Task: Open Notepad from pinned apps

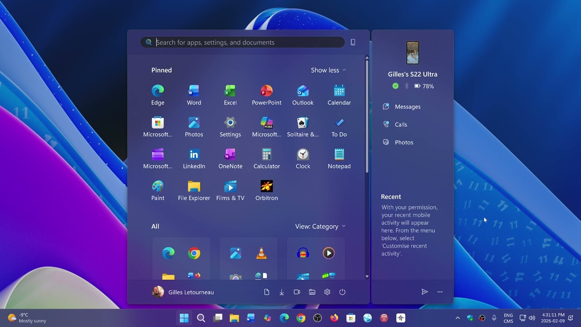Action: pyautogui.click(x=339, y=159)
